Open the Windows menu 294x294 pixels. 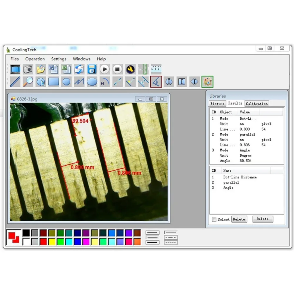click(x=81, y=59)
